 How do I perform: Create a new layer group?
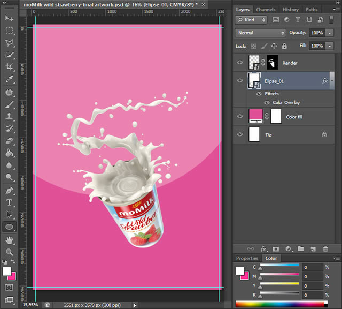(x=301, y=248)
